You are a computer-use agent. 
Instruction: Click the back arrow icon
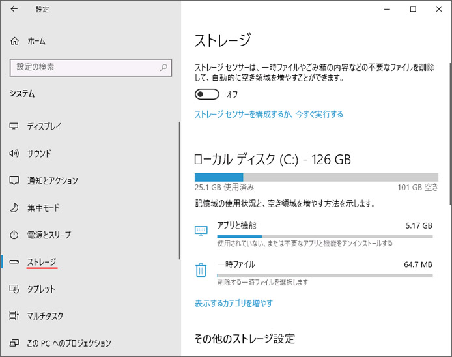point(14,9)
